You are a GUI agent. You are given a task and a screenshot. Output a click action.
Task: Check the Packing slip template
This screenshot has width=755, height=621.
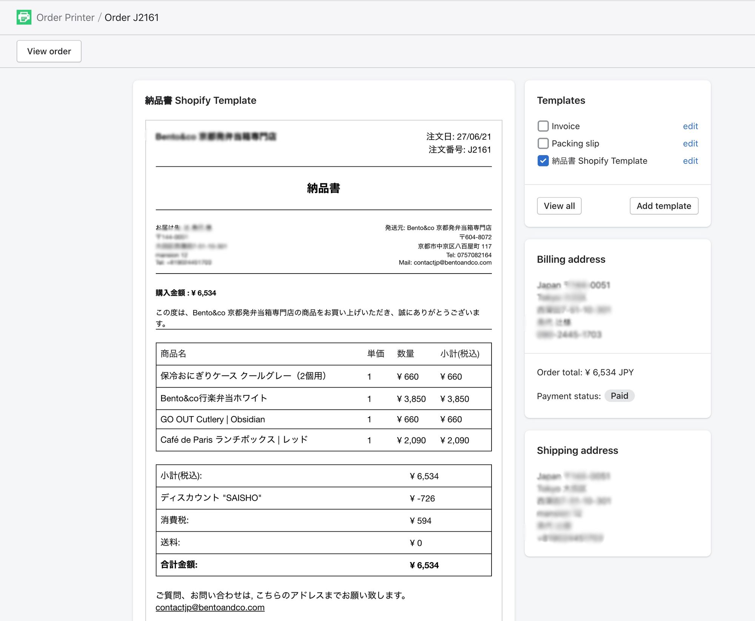click(543, 143)
